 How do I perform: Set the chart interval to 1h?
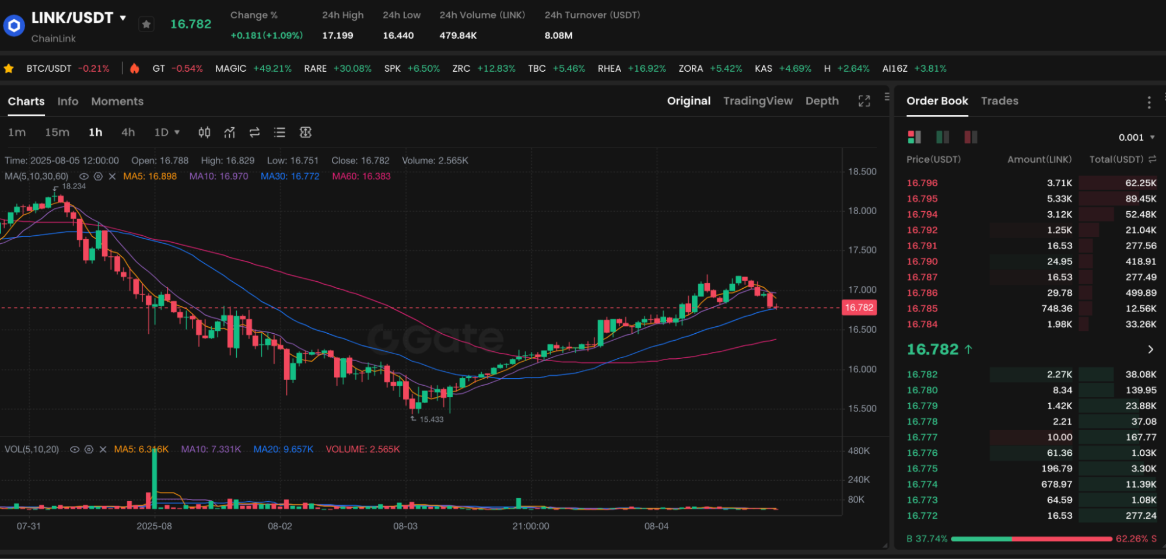pos(96,132)
